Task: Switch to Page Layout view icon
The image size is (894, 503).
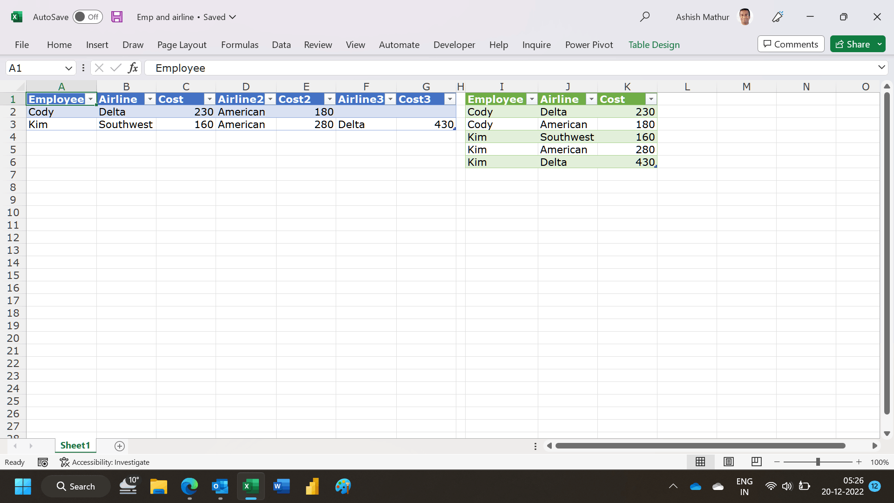Action: coord(728,462)
